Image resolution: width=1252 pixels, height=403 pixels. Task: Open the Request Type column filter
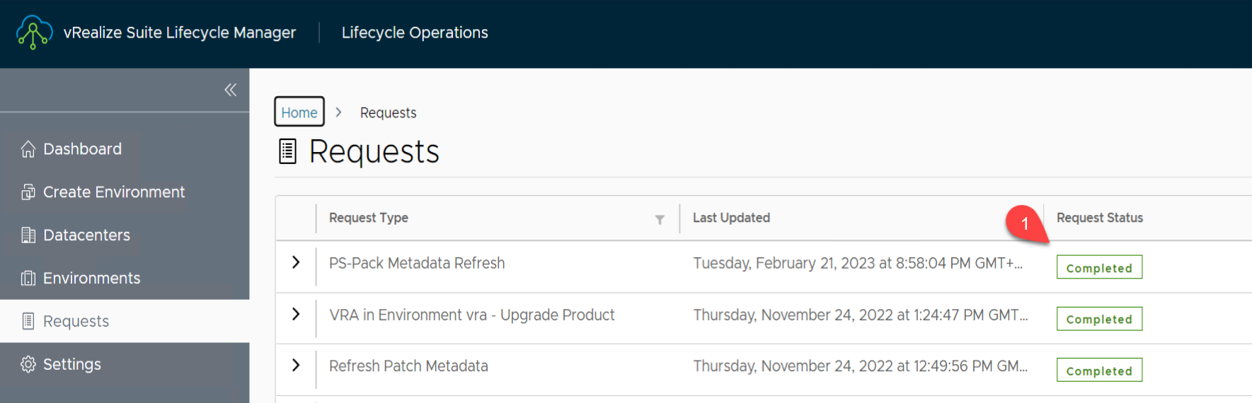tap(660, 219)
